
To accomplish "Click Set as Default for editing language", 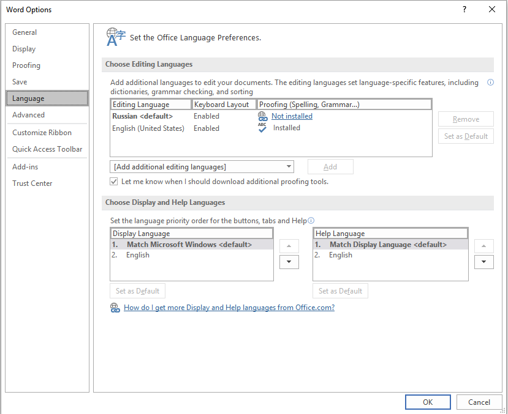I will click(466, 136).
